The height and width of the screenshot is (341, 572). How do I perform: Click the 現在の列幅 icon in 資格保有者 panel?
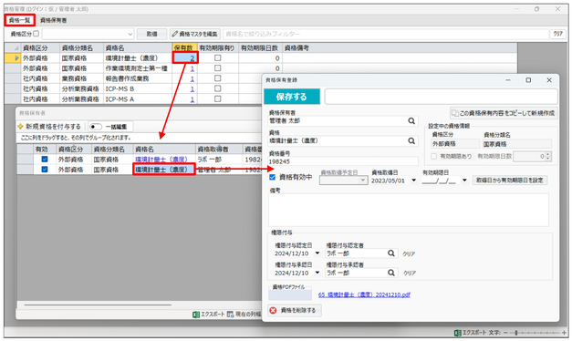pyautogui.click(x=230, y=315)
